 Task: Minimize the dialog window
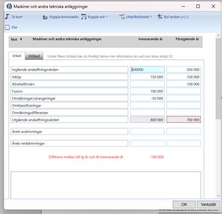click(x=183, y=6)
